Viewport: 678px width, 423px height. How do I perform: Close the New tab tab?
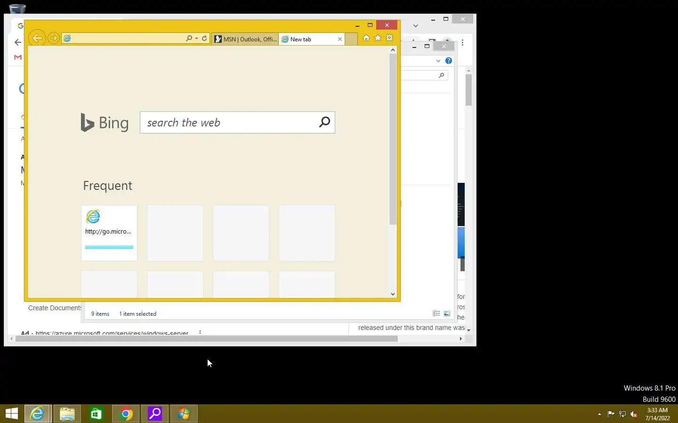pyautogui.click(x=340, y=39)
